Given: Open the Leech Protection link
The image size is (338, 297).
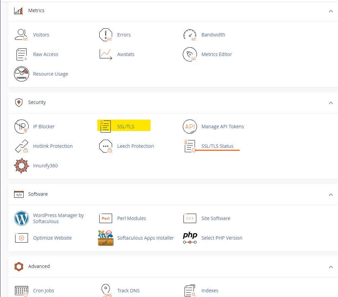Looking at the screenshot, I should coord(136,146).
